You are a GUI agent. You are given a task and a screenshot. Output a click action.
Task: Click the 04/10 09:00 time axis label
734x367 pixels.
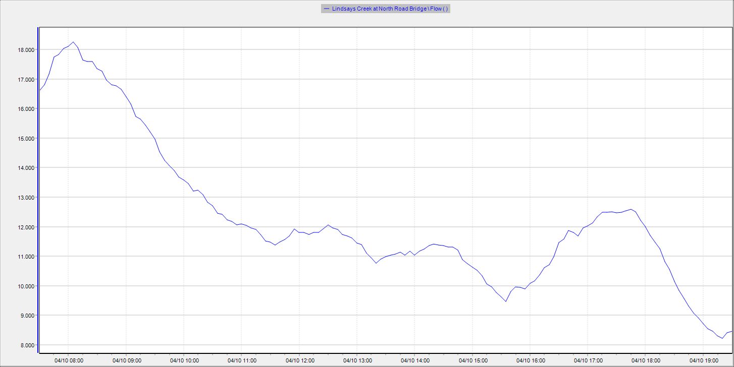click(126, 360)
